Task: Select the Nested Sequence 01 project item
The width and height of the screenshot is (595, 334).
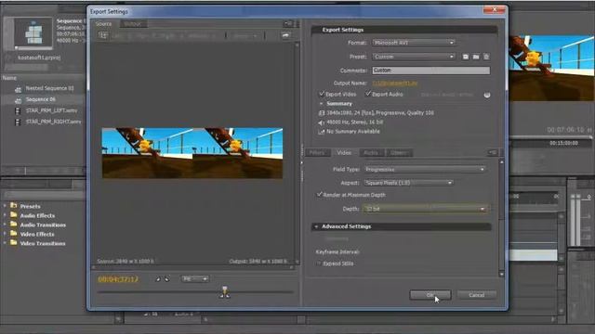Action: (49, 88)
